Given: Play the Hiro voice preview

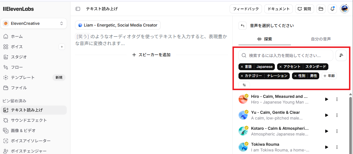Looking at the screenshot, I should tap(327, 99).
